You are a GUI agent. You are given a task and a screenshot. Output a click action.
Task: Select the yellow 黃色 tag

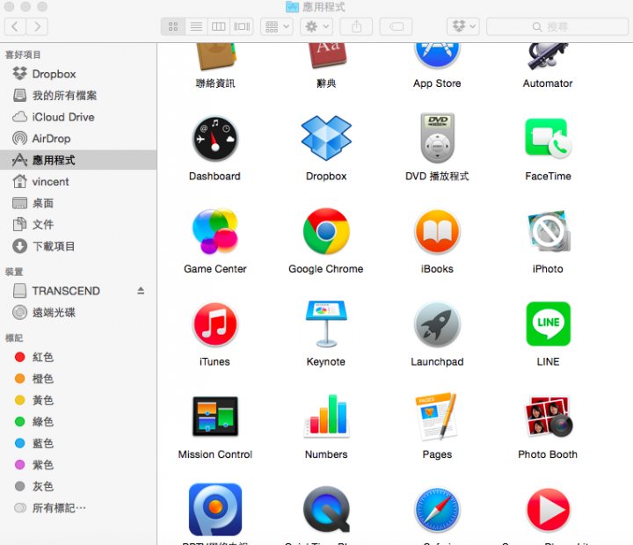click(78, 400)
